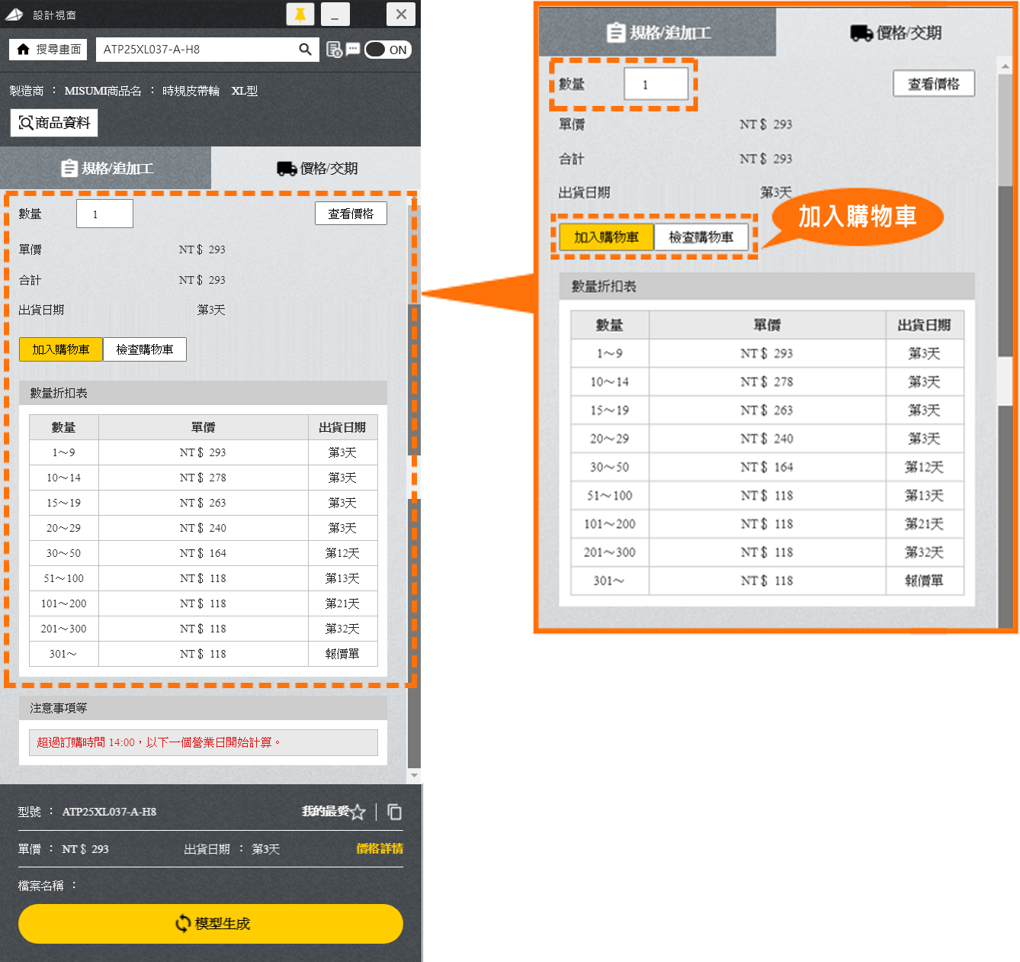Go to 搜尋畫面 home button
Screen dimensions: 1020x962
point(49,50)
